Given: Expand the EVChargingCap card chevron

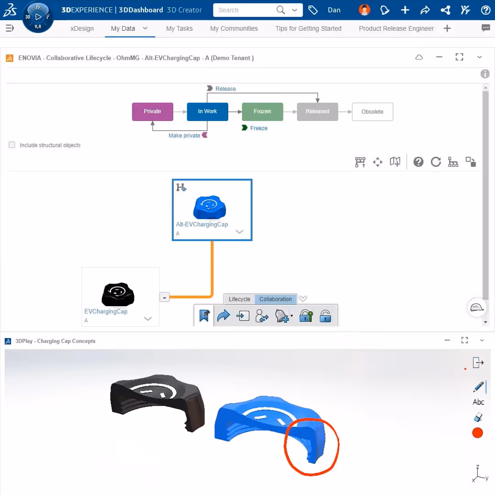Looking at the screenshot, I should click(148, 318).
